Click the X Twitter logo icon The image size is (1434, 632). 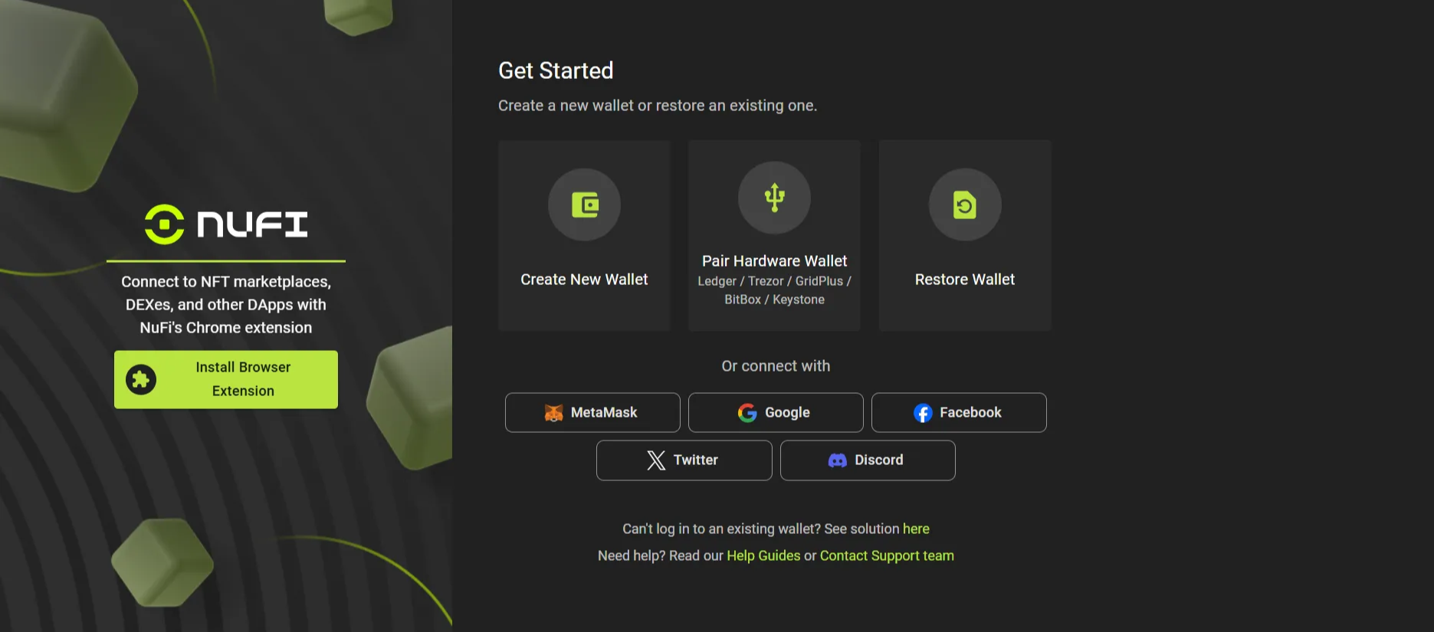[656, 460]
